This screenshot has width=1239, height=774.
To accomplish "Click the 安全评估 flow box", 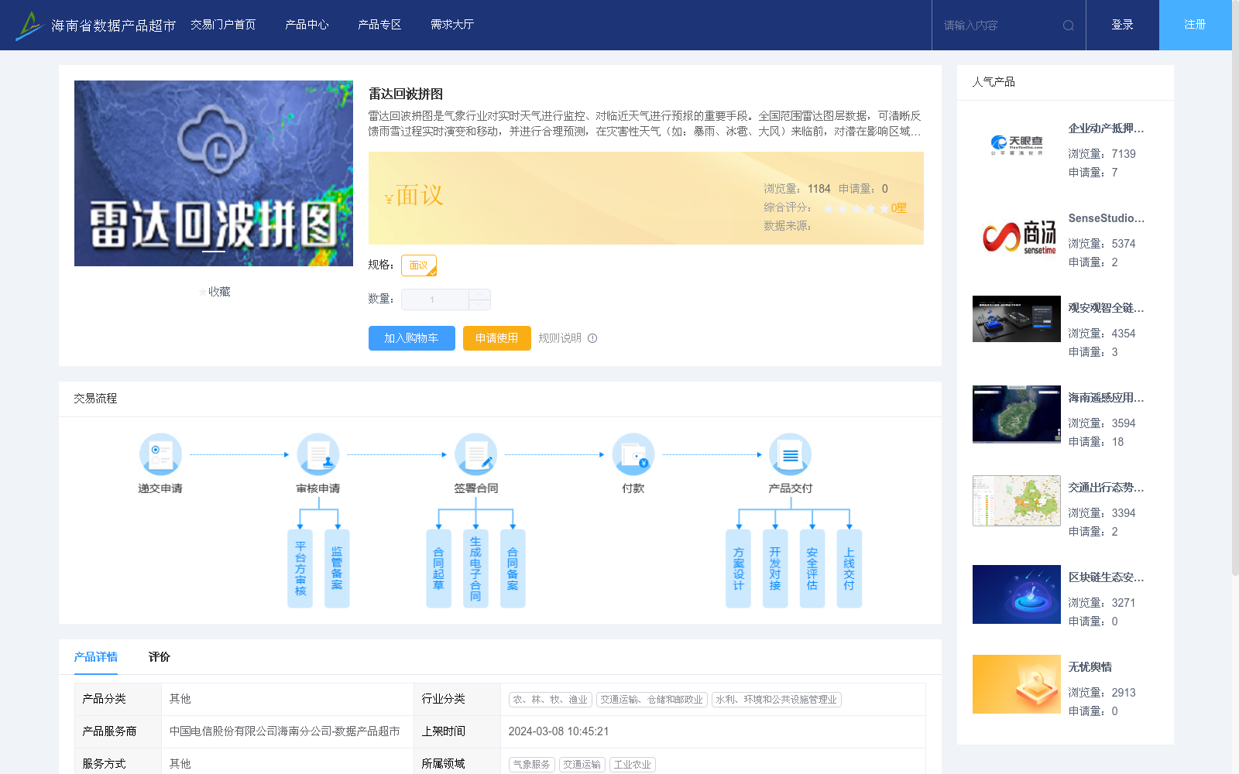I will coord(812,569).
